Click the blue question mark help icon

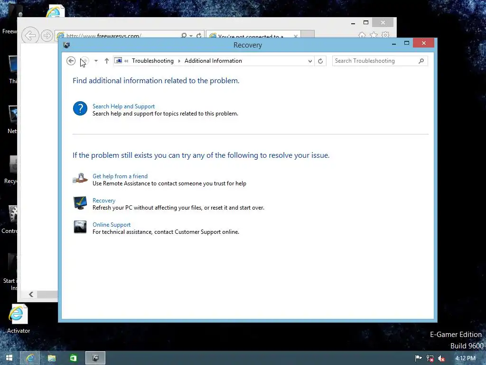pos(80,109)
